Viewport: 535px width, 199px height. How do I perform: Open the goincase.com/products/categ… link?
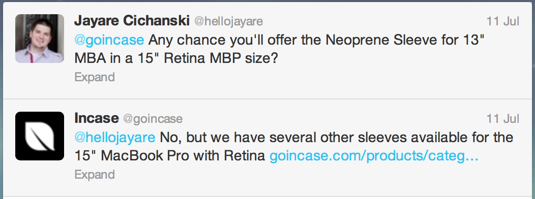coord(374,156)
